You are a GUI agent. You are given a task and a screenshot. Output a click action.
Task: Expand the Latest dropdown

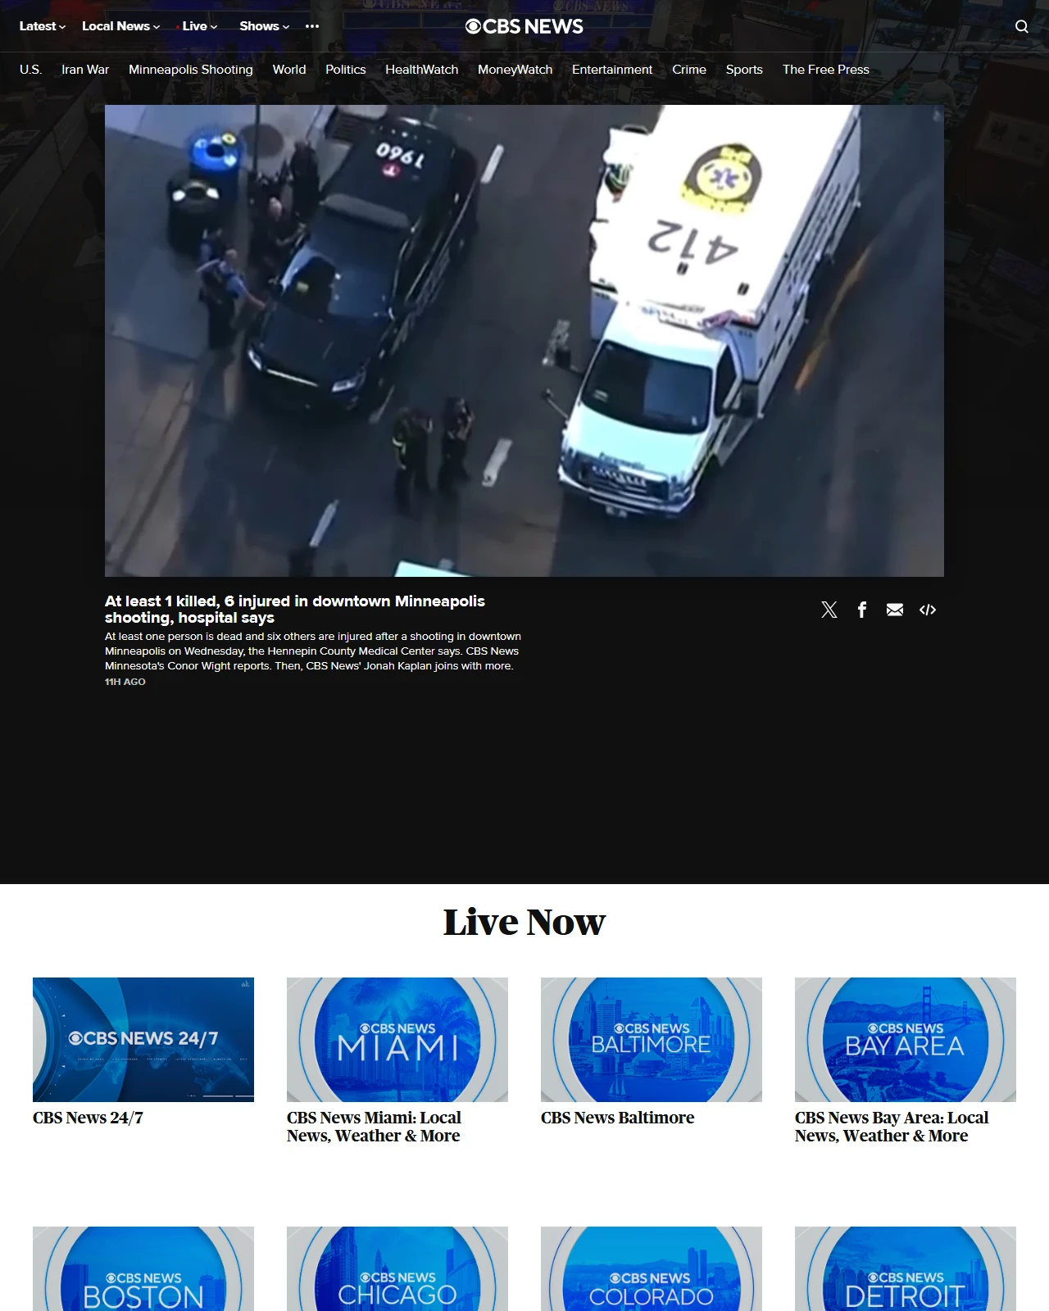(43, 26)
